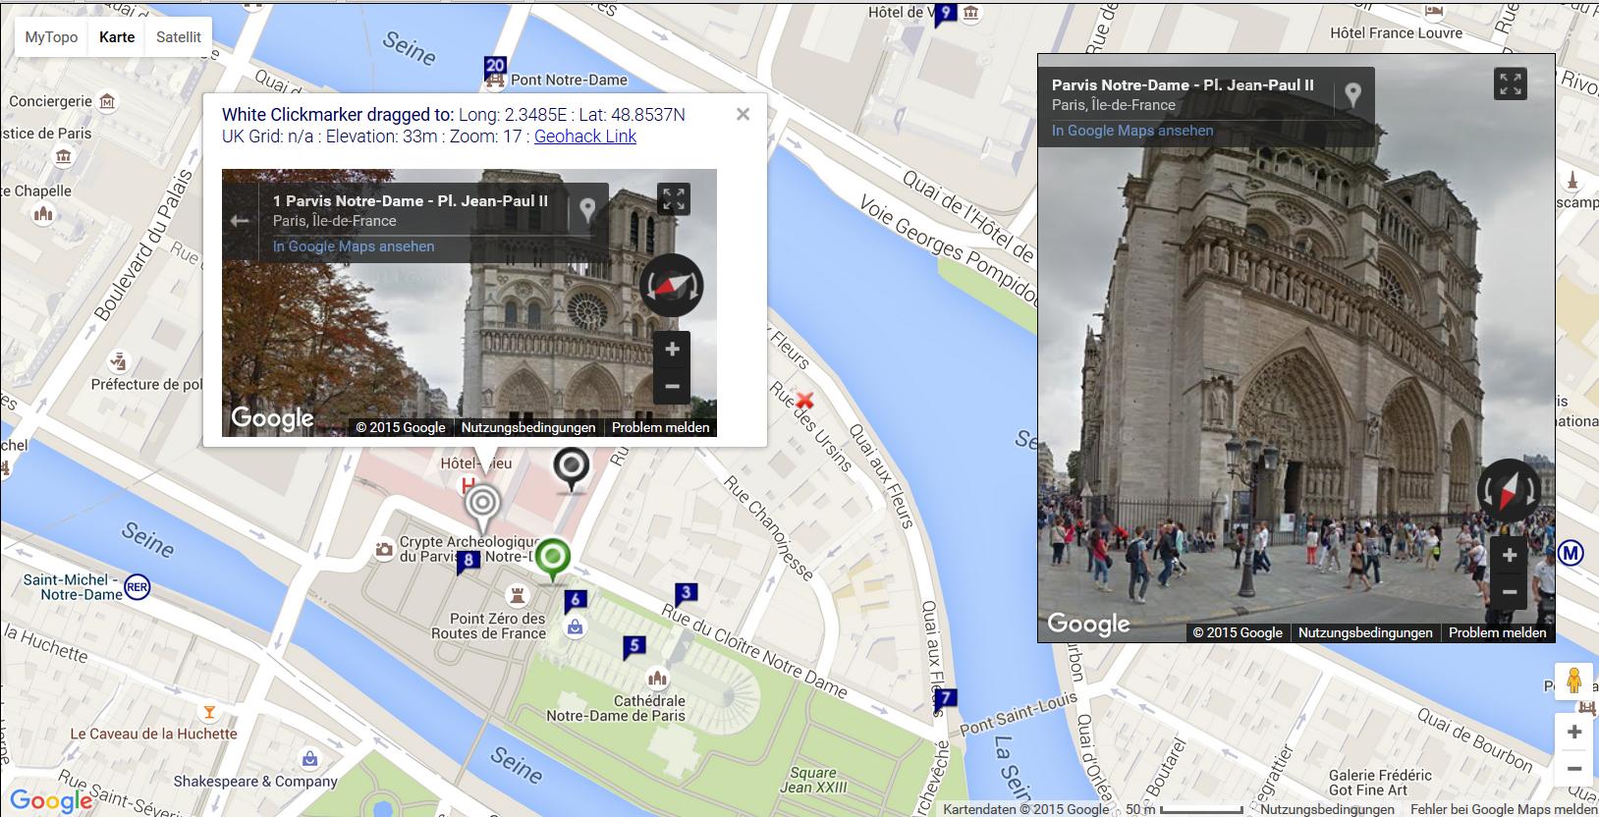Open fullscreen in large street view panel
Image resolution: width=1599 pixels, height=817 pixels.
pyautogui.click(x=1511, y=83)
